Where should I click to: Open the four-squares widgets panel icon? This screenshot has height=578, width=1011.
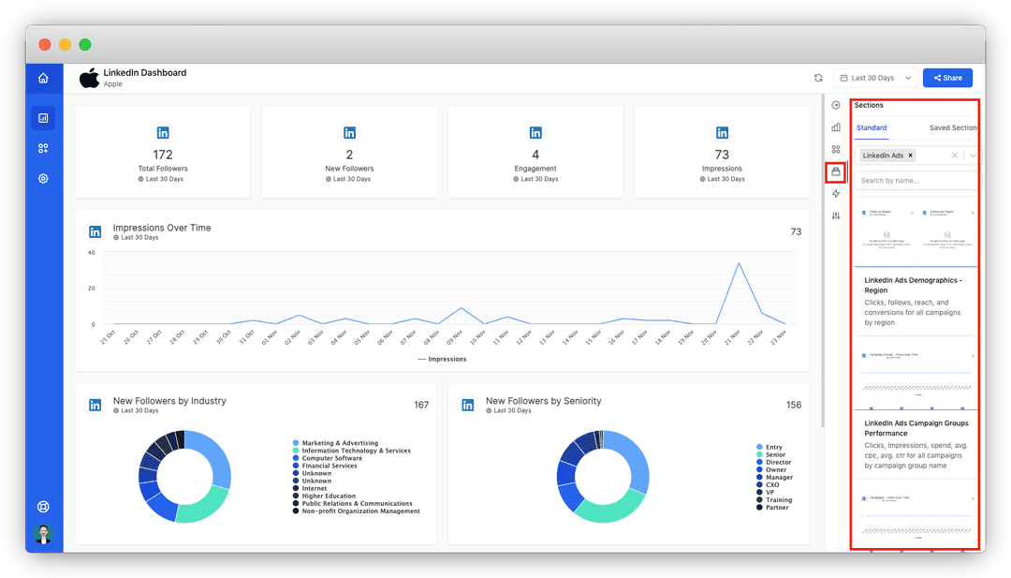(836, 149)
